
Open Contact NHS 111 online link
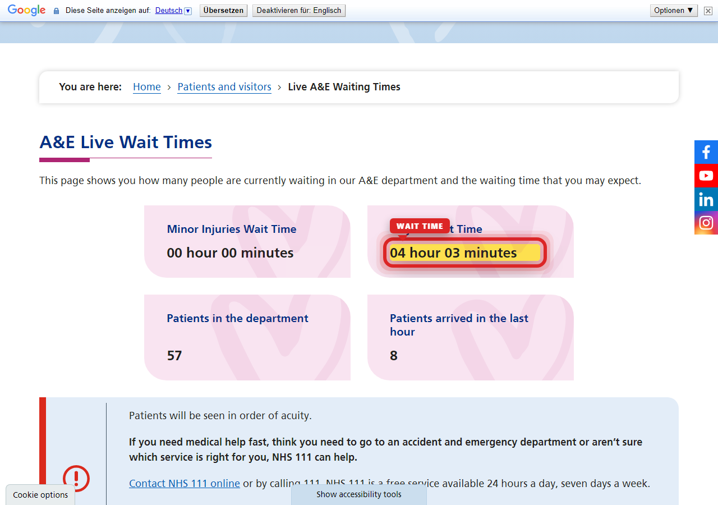point(185,483)
